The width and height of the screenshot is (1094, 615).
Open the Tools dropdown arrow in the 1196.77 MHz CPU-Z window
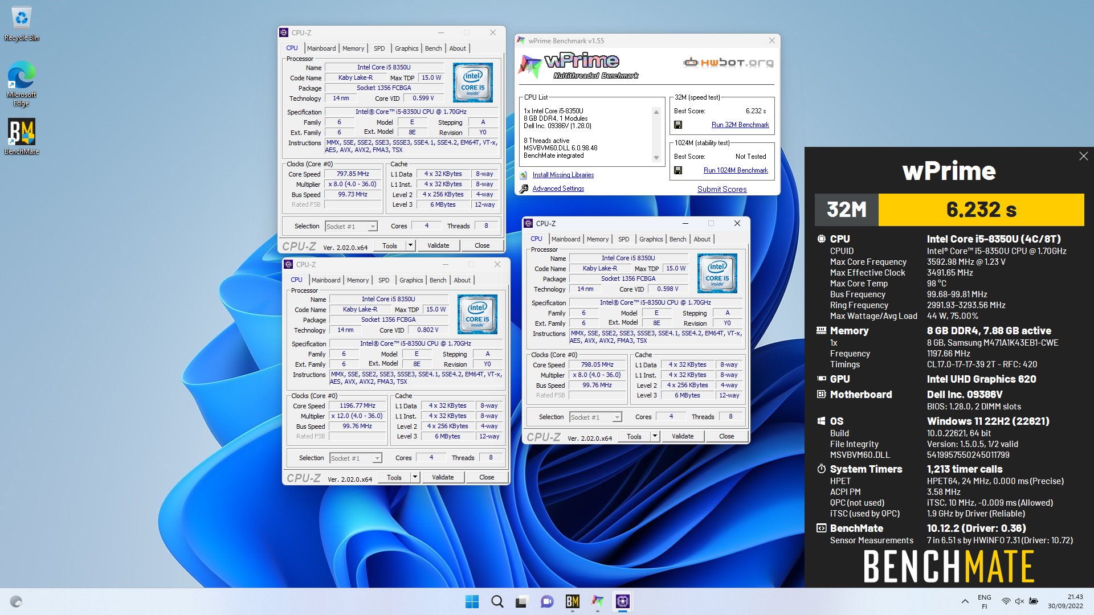click(x=415, y=477)
